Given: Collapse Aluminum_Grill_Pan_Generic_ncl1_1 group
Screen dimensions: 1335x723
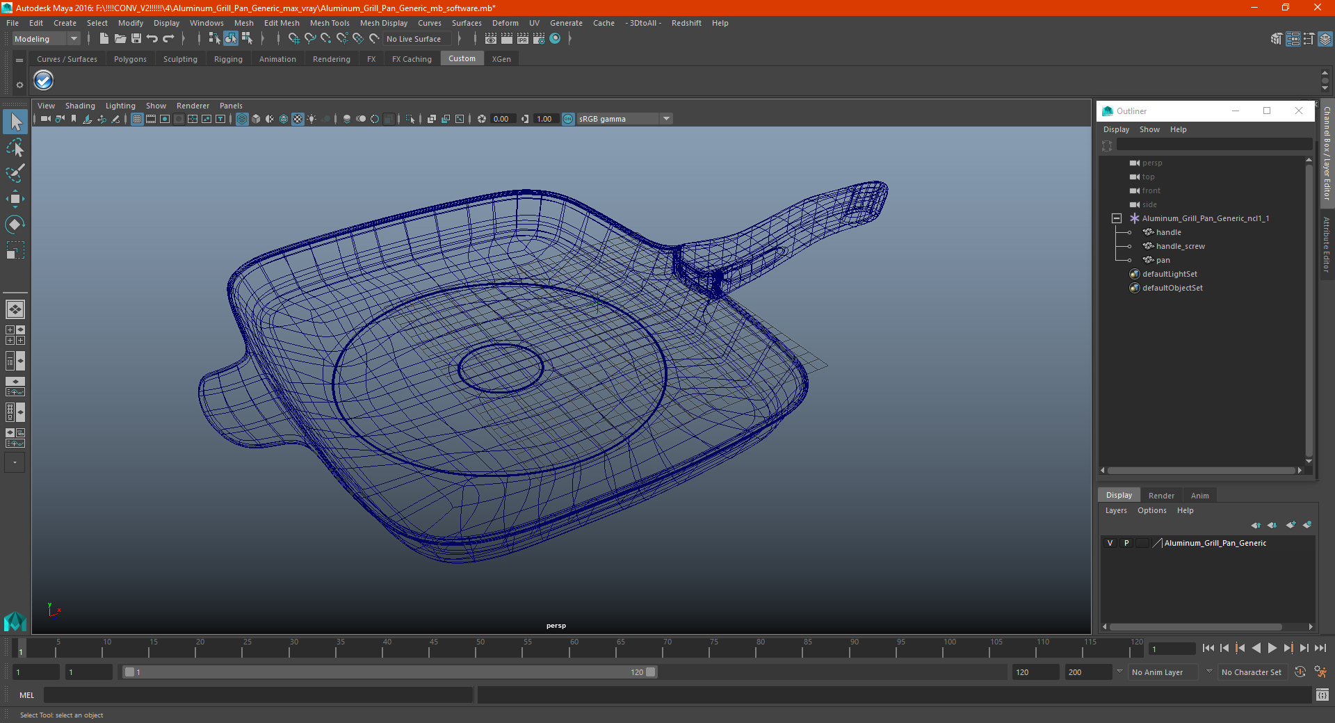Looking at the screenshot, I should tap(1117, 218).
